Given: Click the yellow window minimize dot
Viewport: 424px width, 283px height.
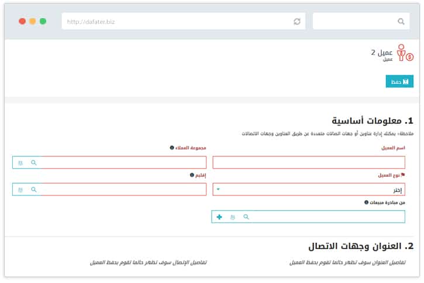Looking at the screenshot, I should pyautogui.click(x=32, y=21).
